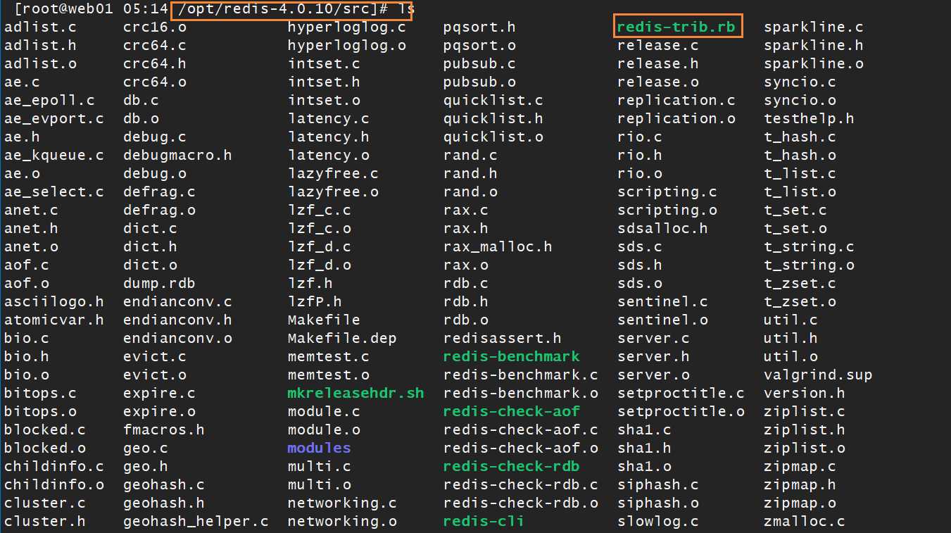Click syncio.c in the listing
The width and height of the screenshot is (951, 533).
(x=800, y=82)
